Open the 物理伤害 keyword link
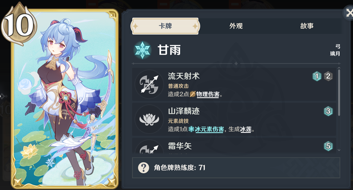This screenshot has width=353, height=190. click(207, 94)
